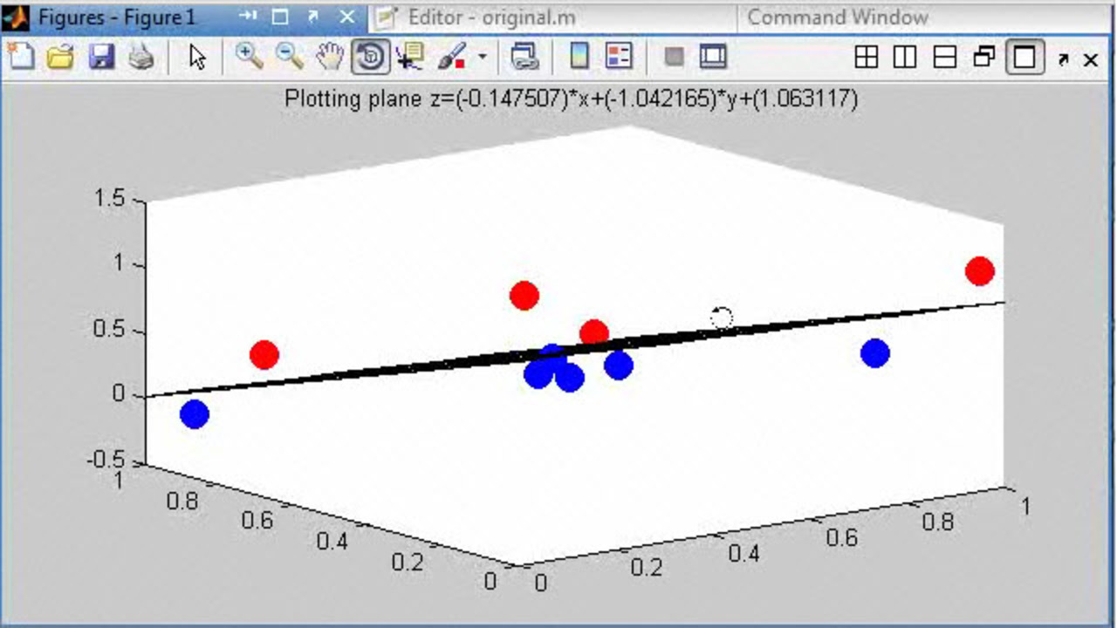Print the figure with the printer icon

tap(141, 58)
